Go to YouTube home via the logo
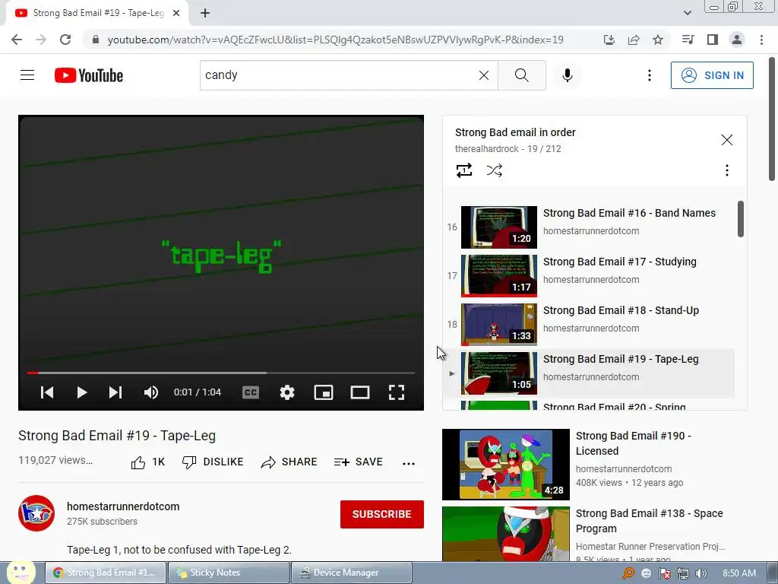This screenshot has width=778, height=584. pyautogui.click(x=89, y=75)
